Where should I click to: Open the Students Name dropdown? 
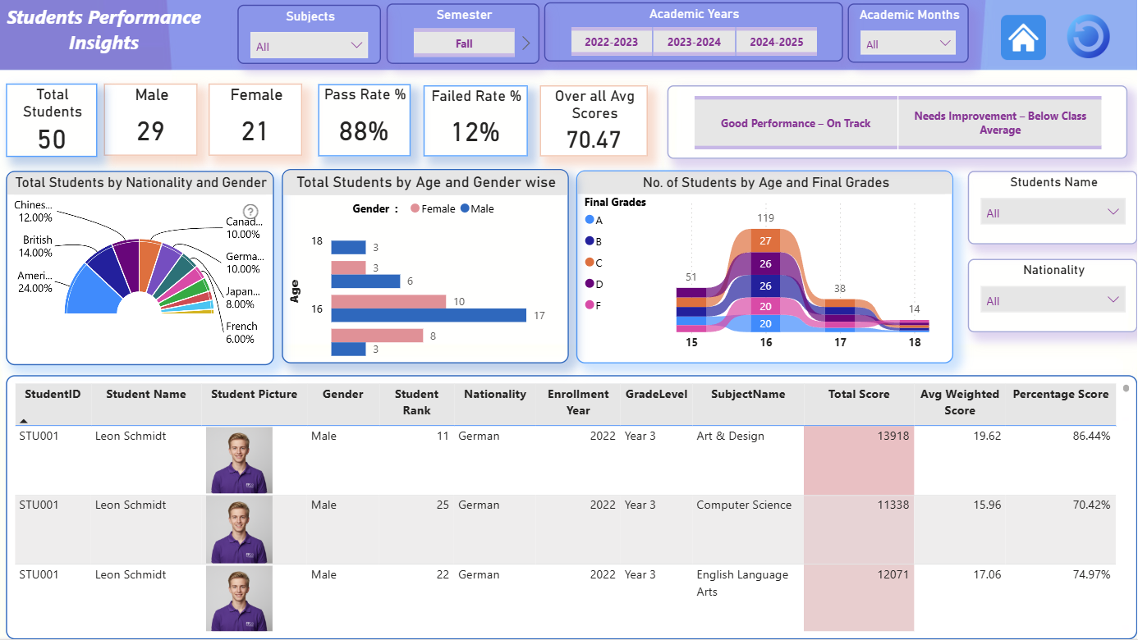pyautogui.click(x=1053, y=212)
